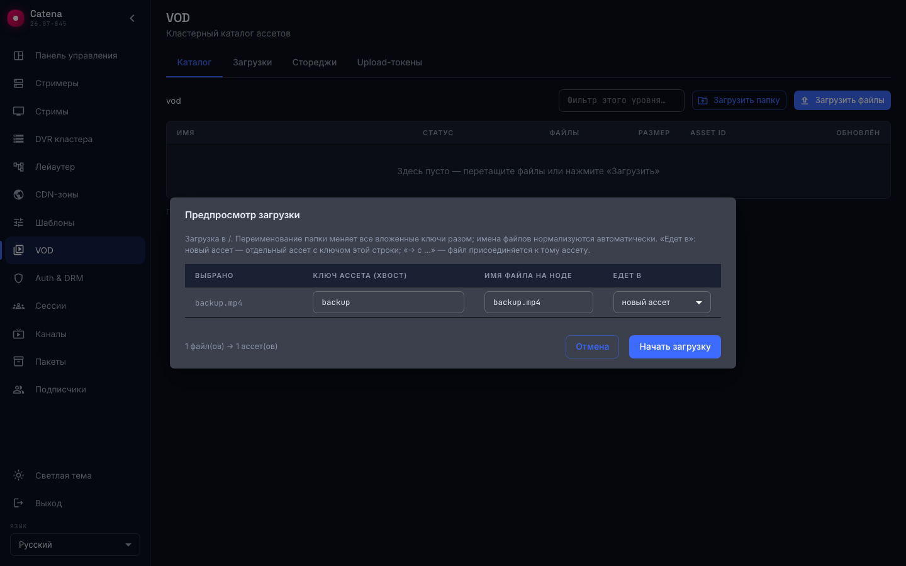Click the Стримы monitor icon

[x=19, y=111]
